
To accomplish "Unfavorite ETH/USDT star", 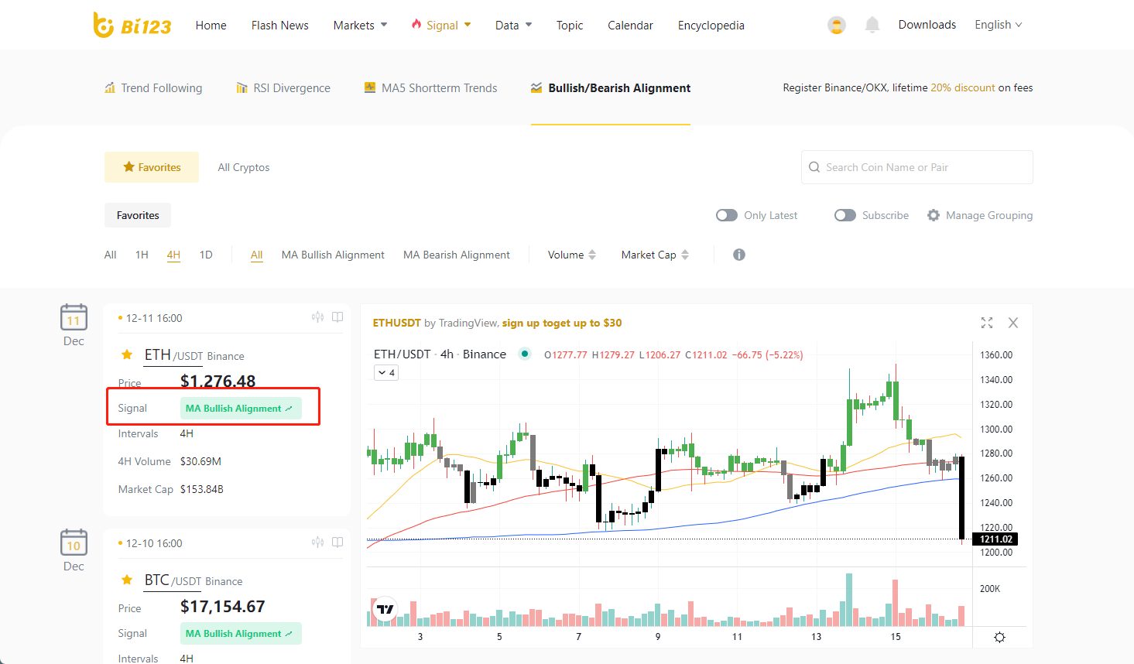I will point(127,355).
